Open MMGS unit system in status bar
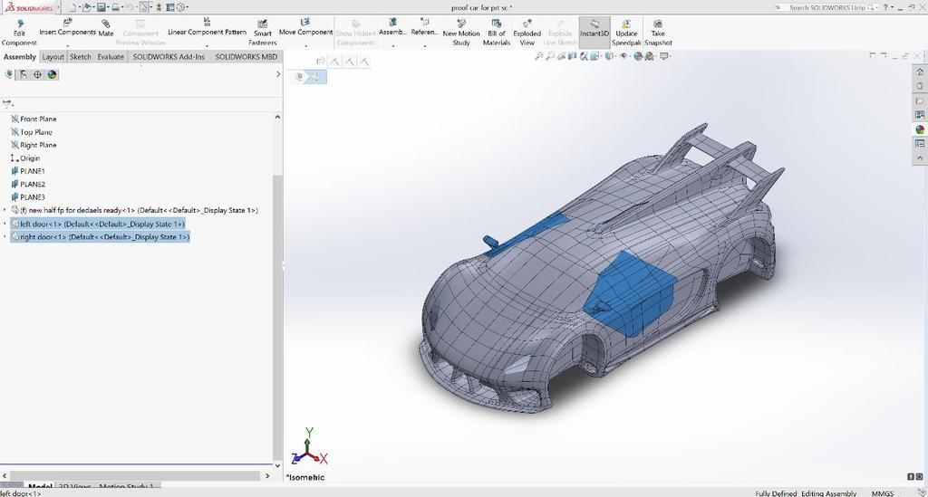 [883, 492]
